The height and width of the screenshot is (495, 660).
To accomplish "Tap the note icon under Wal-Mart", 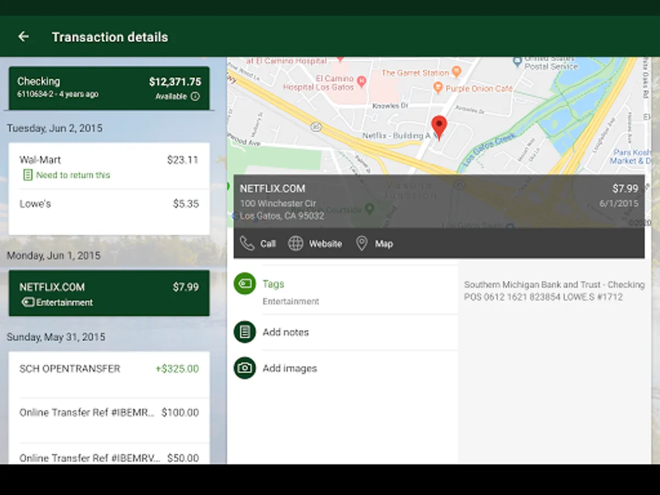I will click(28, 175).
